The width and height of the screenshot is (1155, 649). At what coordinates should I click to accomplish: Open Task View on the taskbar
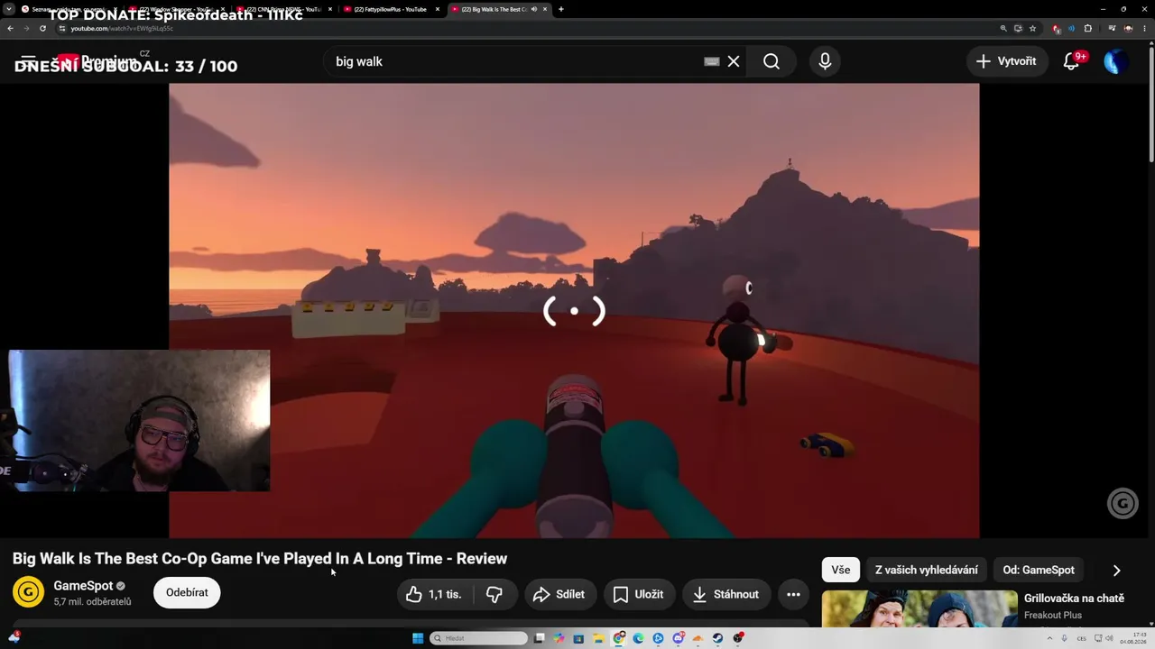tap(539, 638)
